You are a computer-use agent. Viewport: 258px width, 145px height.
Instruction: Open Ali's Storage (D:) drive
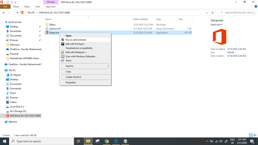18,111
